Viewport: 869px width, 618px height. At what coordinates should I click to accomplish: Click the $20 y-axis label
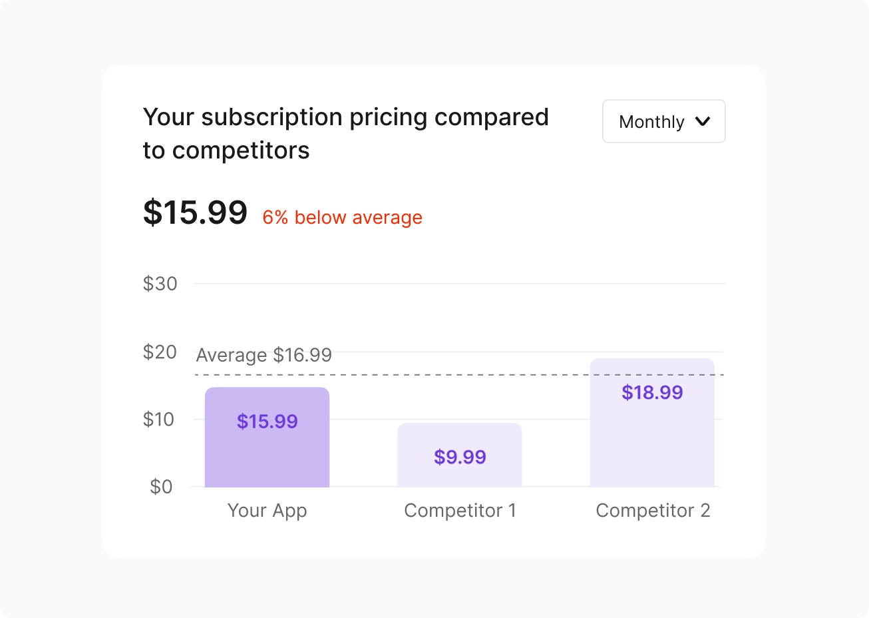pos(160,352)
